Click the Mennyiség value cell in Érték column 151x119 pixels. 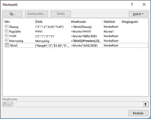(42, 41)
